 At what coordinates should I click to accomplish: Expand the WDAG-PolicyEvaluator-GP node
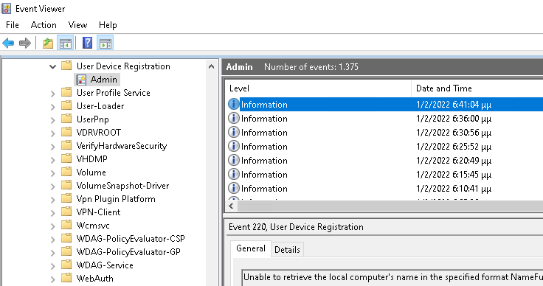tap(52, 253)
